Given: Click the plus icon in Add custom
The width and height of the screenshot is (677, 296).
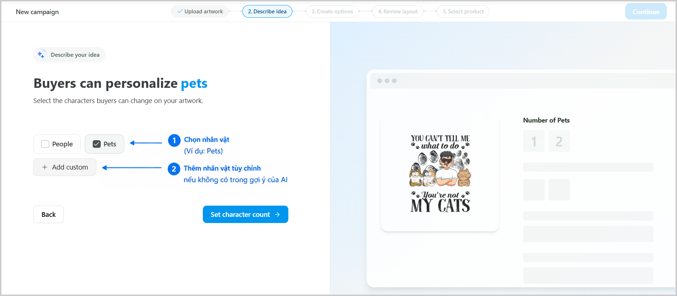Looking at the screenshot, I should [x=45, y=167].
